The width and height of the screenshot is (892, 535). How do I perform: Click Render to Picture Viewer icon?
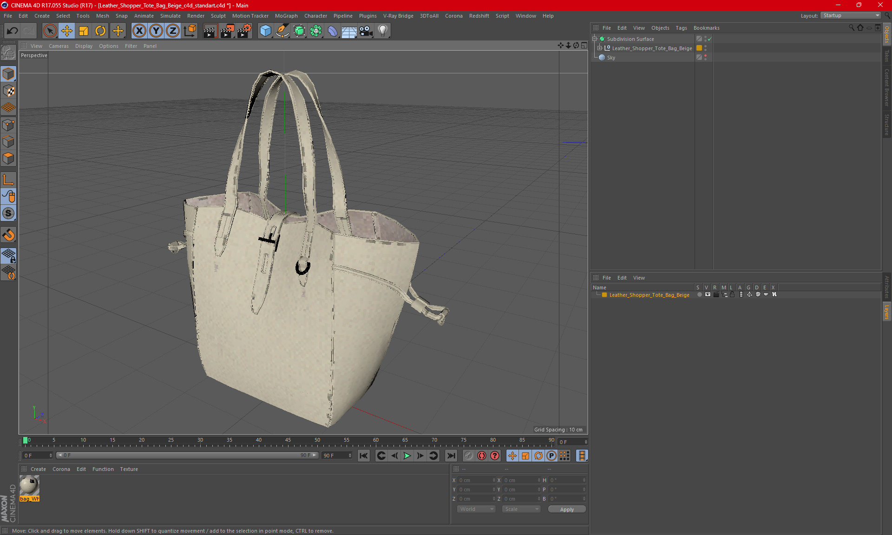coord(227,31)
